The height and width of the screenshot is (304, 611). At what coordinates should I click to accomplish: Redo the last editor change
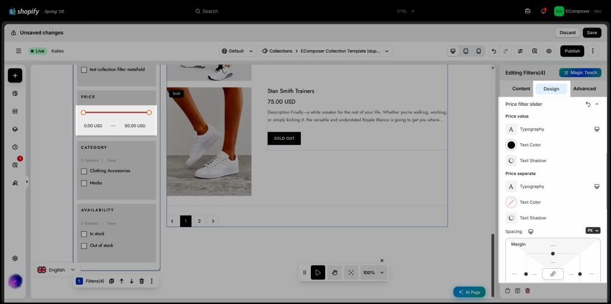[x=506, y=51]
